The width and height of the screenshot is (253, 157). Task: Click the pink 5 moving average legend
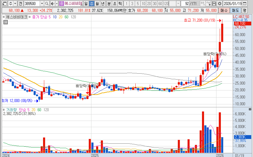point(50,17)
